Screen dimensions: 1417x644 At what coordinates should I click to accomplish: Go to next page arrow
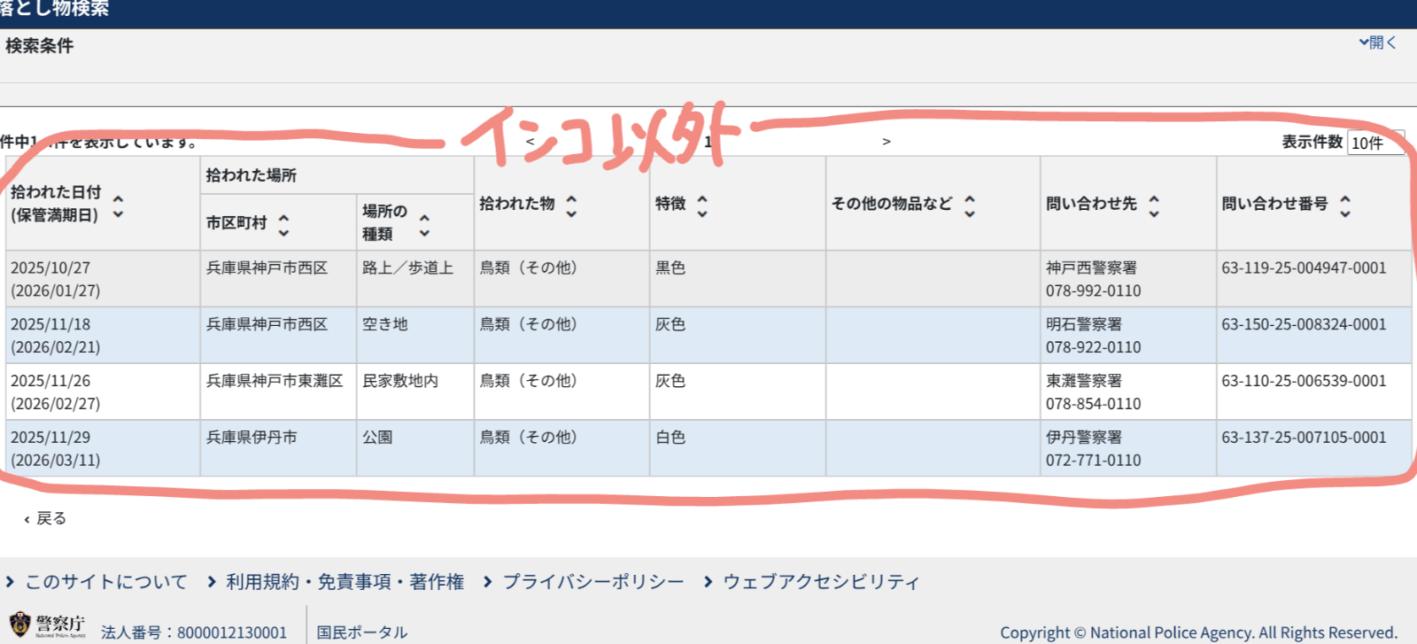887,142
